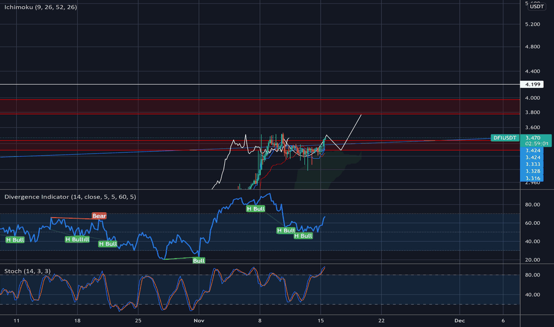Image resolution: width=554 pixels, height=327 pixels.
Task: Click the 02:59:01 bar countdown
Action: [536, 143]
